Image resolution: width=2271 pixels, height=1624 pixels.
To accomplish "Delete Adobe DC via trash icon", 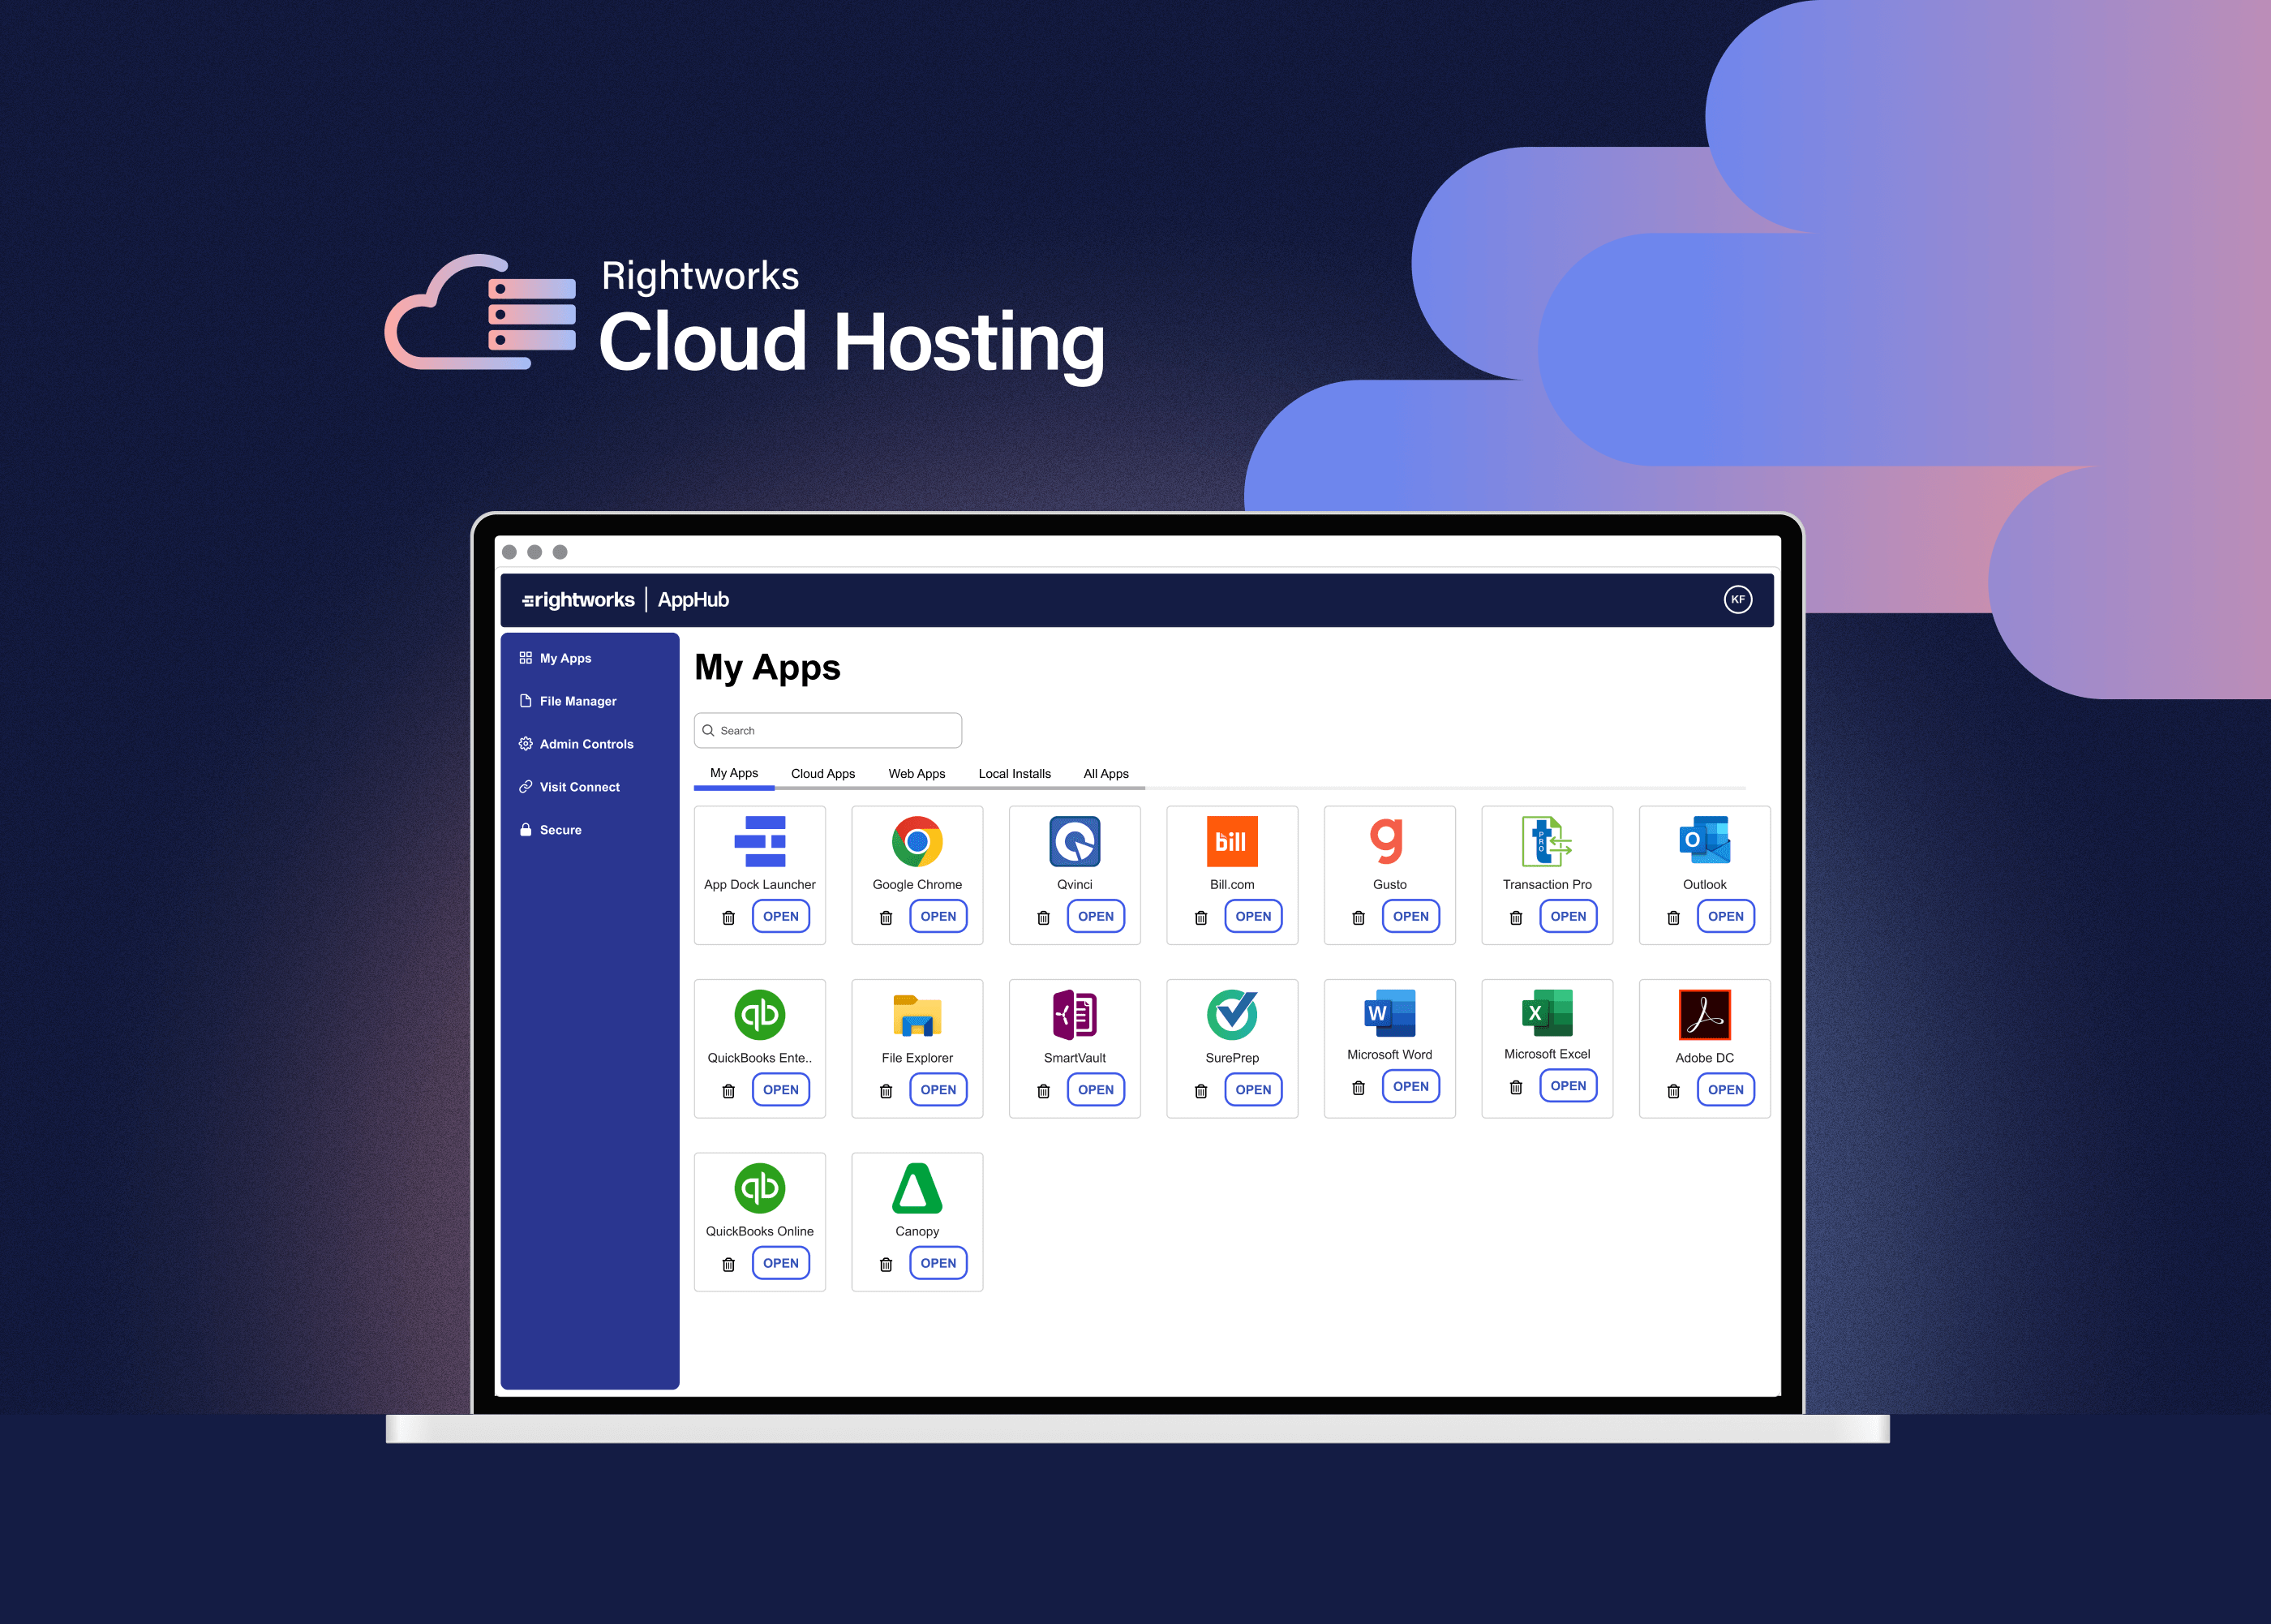I will coord(1673,1091).
